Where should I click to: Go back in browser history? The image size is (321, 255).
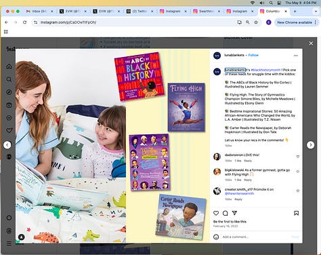point(6,22)
